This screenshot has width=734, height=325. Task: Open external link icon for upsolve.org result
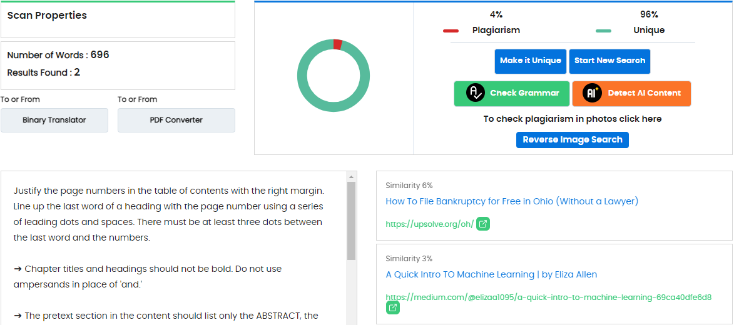tap(483, 224)
